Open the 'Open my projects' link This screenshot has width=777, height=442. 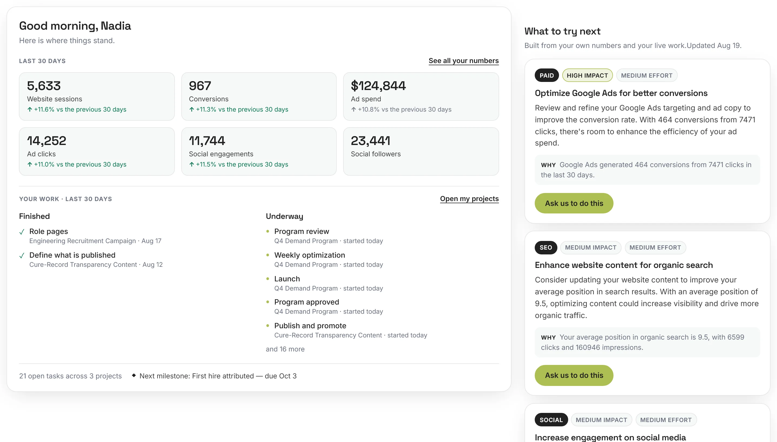coord(469,199)
